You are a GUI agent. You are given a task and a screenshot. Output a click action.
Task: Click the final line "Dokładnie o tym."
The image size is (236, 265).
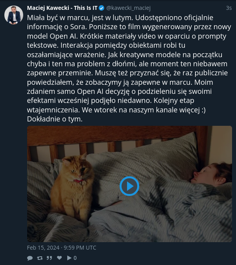tap(55, 119)
